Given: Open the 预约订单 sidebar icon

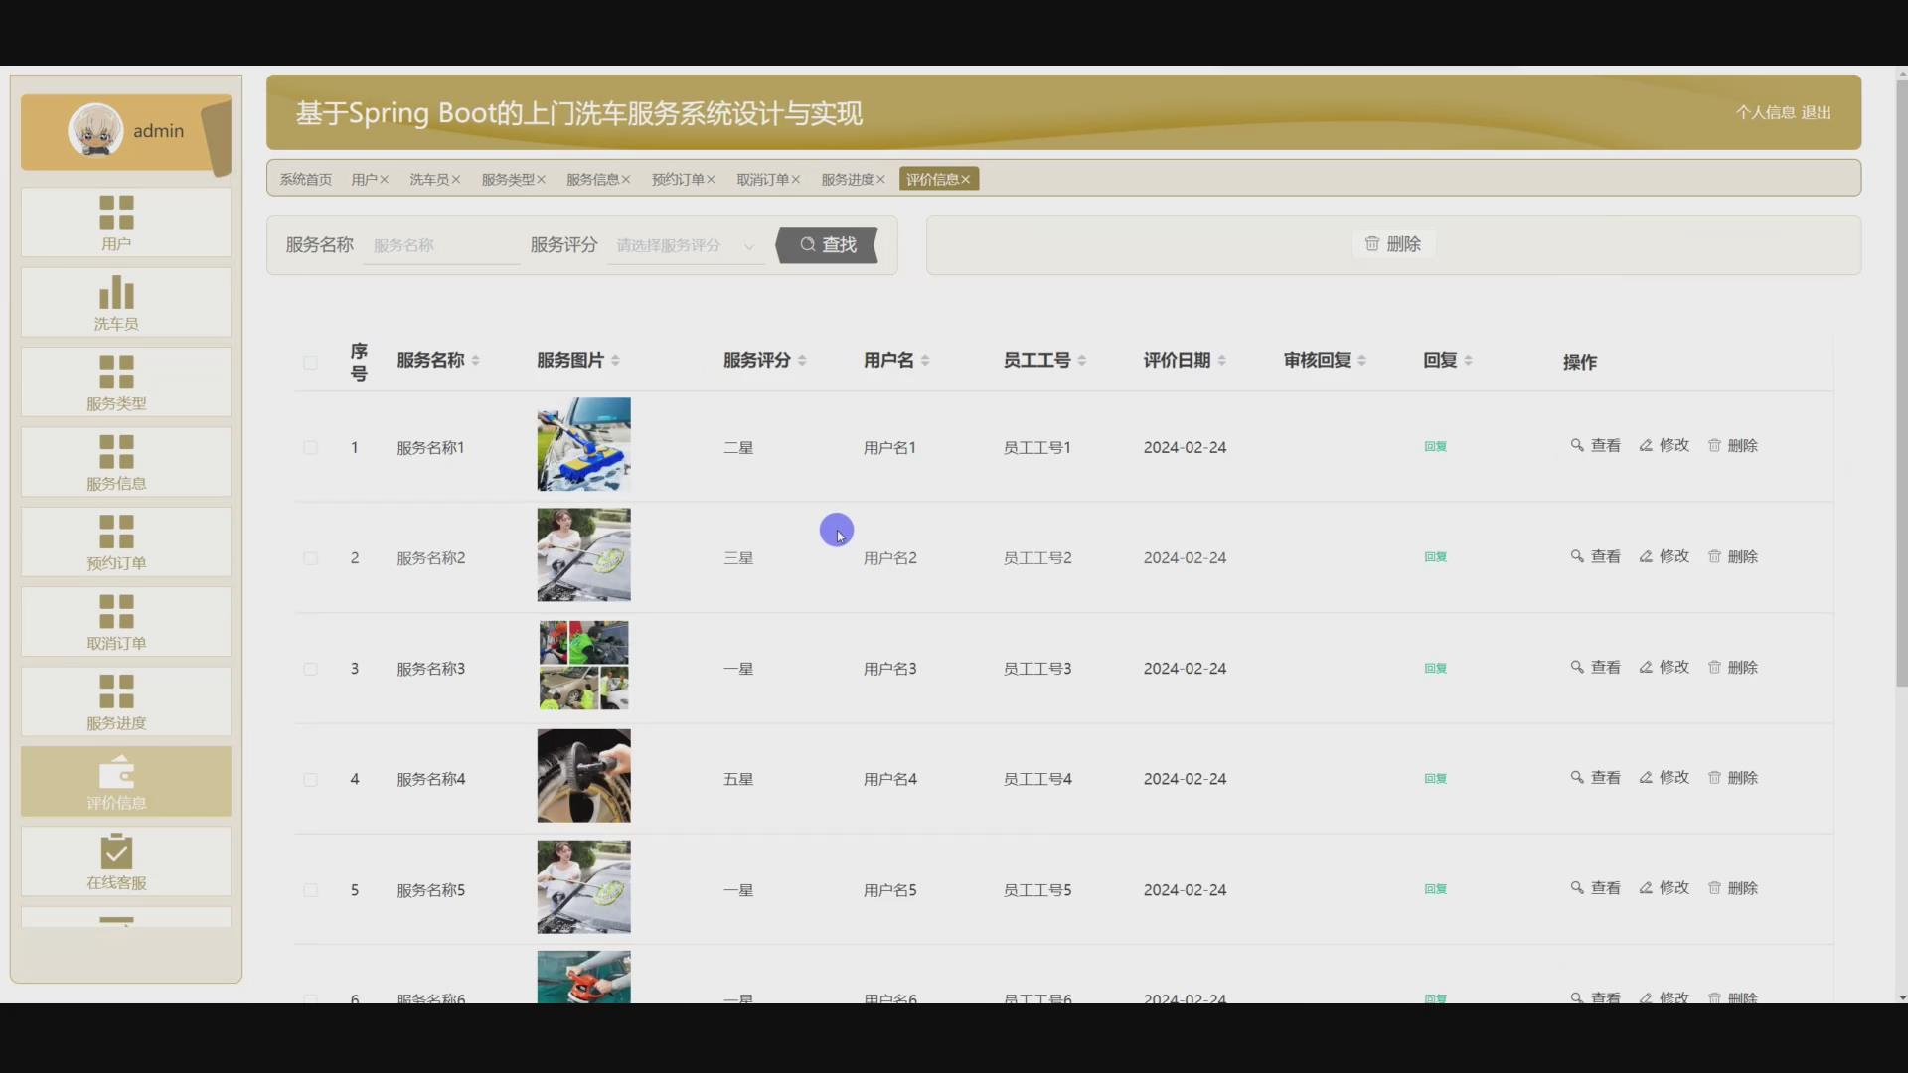Looking at the screenshot, I should pyautogui.click(x=116, y=532).
